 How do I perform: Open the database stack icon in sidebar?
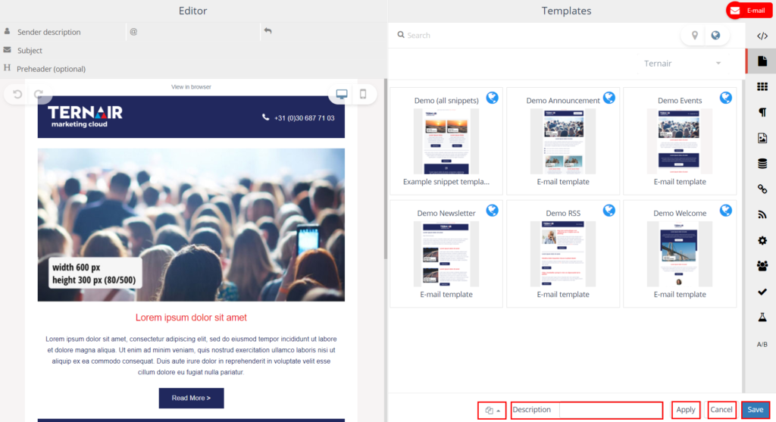(x=762, y=164)
